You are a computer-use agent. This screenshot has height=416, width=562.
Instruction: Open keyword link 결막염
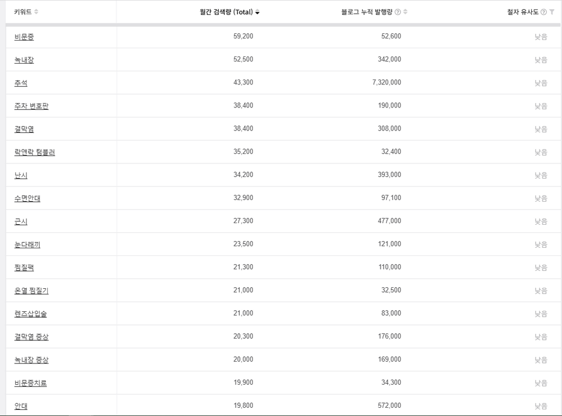[24, 129]
